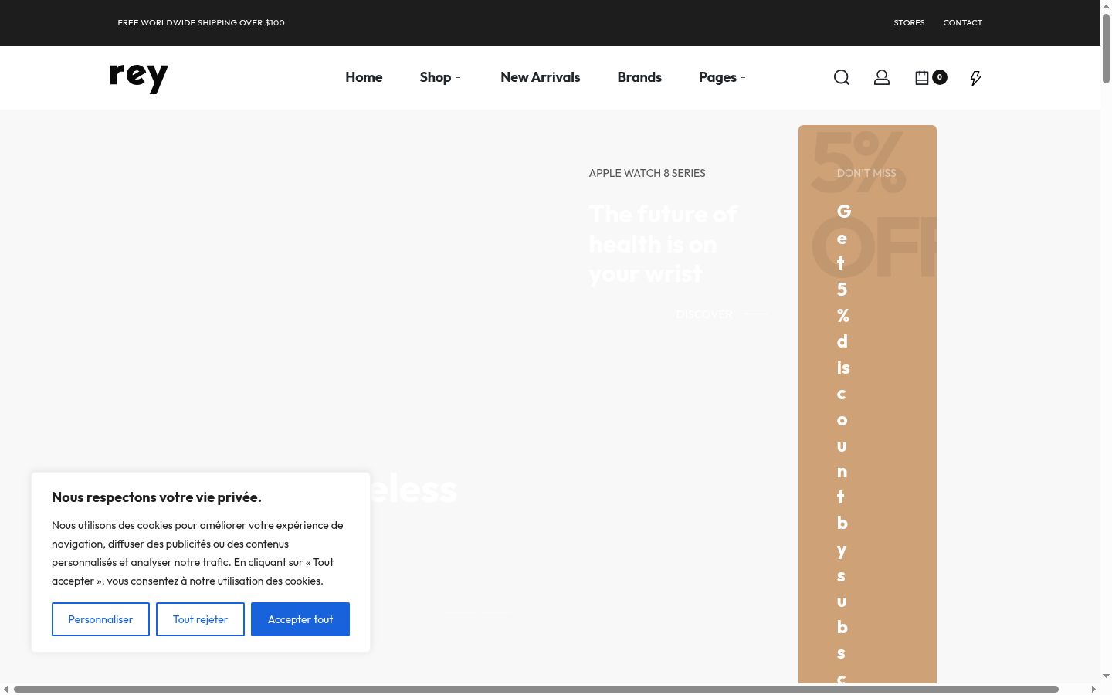This screenshot has width=1112, height=695.
Task: Open the search icon in header
Action: coord(842,77)
